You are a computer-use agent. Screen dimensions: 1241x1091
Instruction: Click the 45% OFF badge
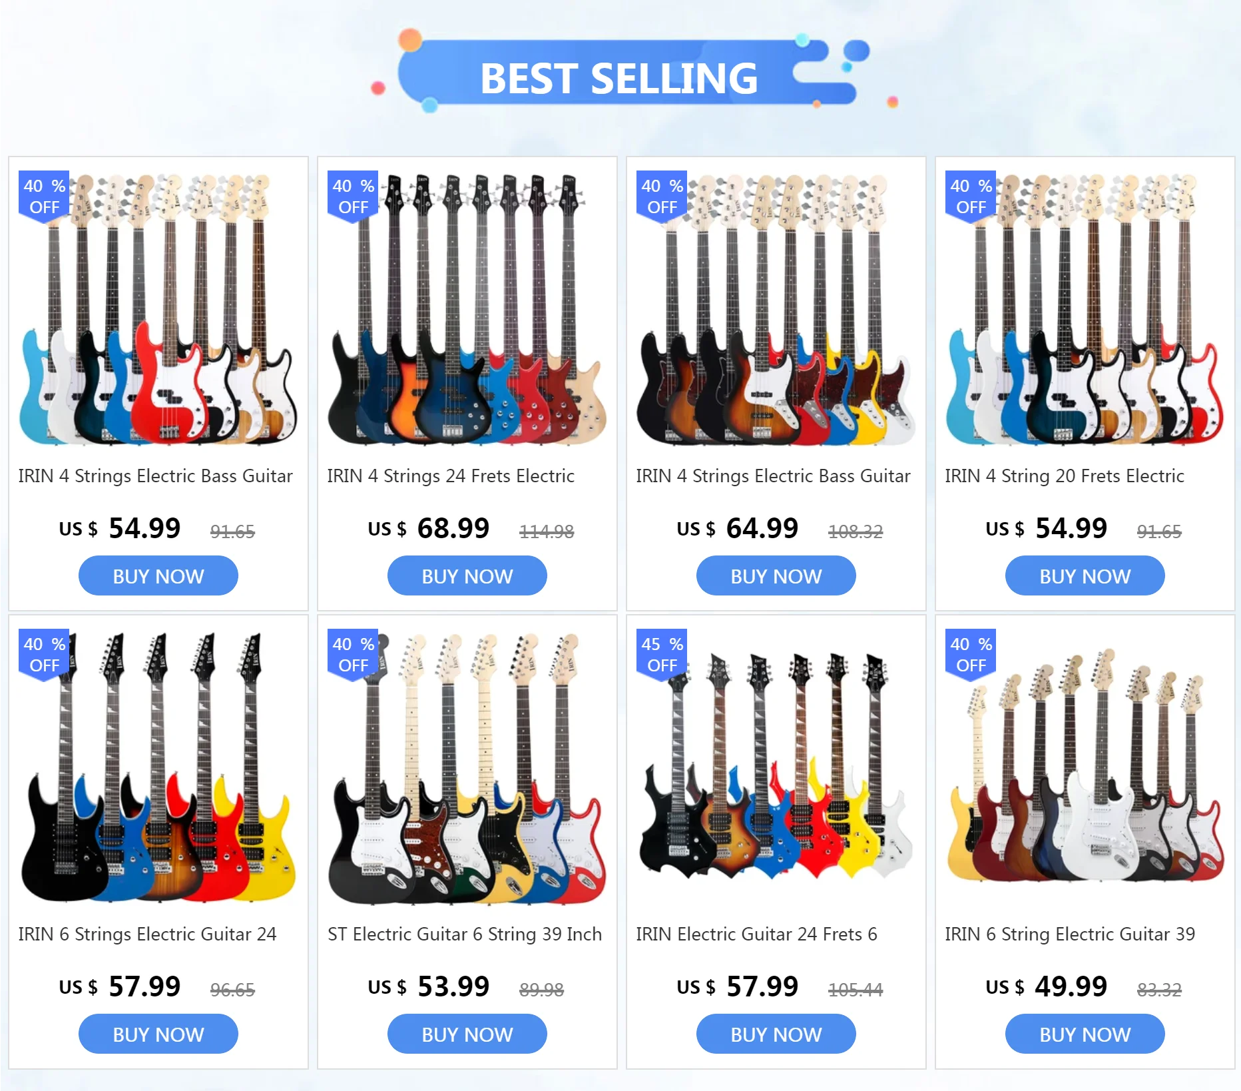point(662,654)
